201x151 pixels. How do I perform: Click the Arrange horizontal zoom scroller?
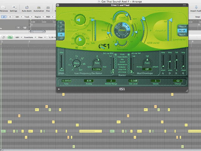pos(38,31)
